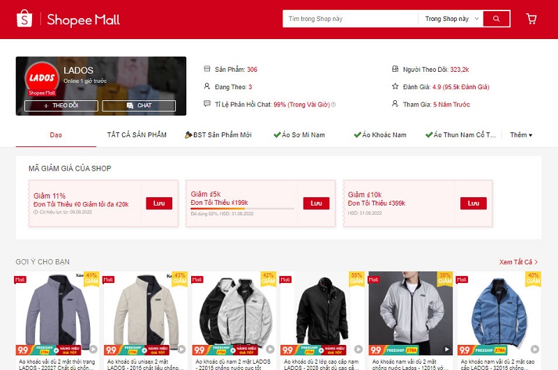Viewport: 558px width, 370px height.
Task: Click the 41% discount badge on first jacket
Action: (91, 279)
